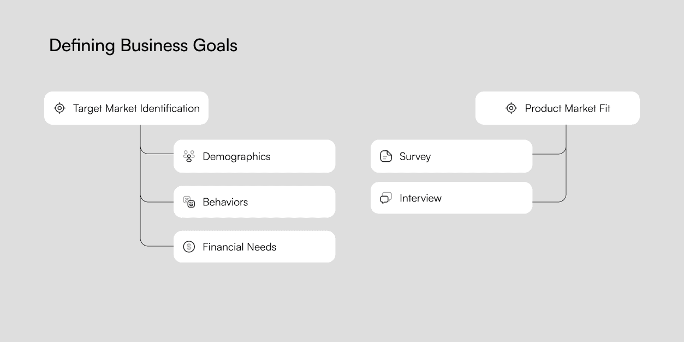Click the Financial Needs text label
The width and height of the screenshot is (684, 342).
coord(239,247)
